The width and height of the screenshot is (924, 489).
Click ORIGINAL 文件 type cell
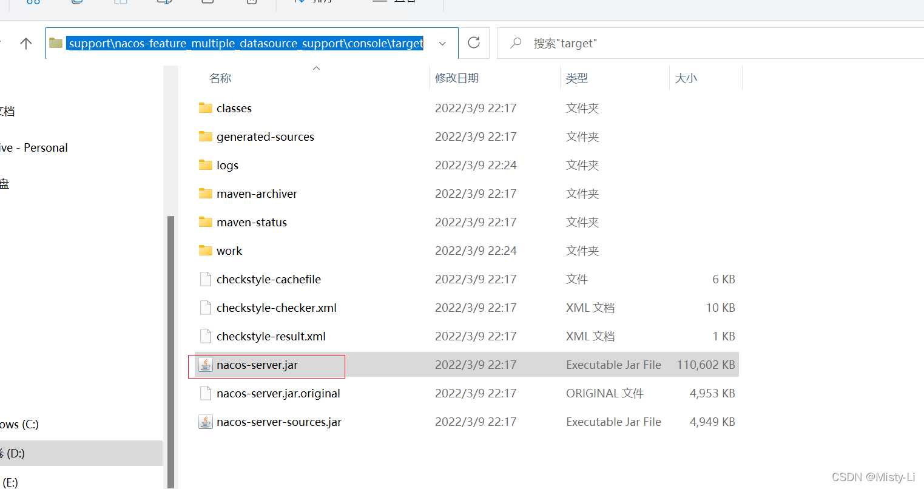(x=605, y=393)
